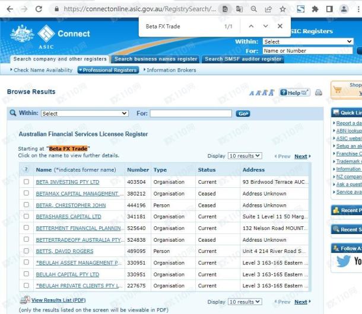Open the View Results List PDF icon

coord(25,300)
